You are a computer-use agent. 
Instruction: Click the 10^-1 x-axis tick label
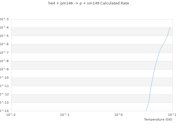(x=65, y=115)
